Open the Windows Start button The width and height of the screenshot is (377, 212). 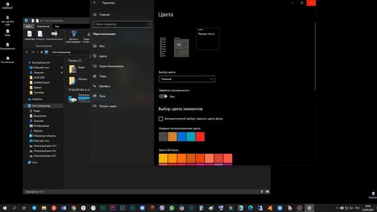pyautogui.click(x=5, y=208)
